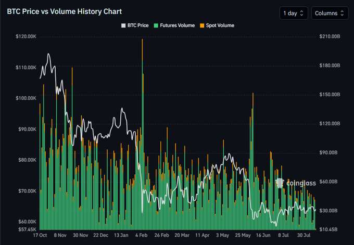Image resolution: width=354 pixels, height=245 pixels.
Task: Click the 13 Jan date label
Action: (121, 235)
